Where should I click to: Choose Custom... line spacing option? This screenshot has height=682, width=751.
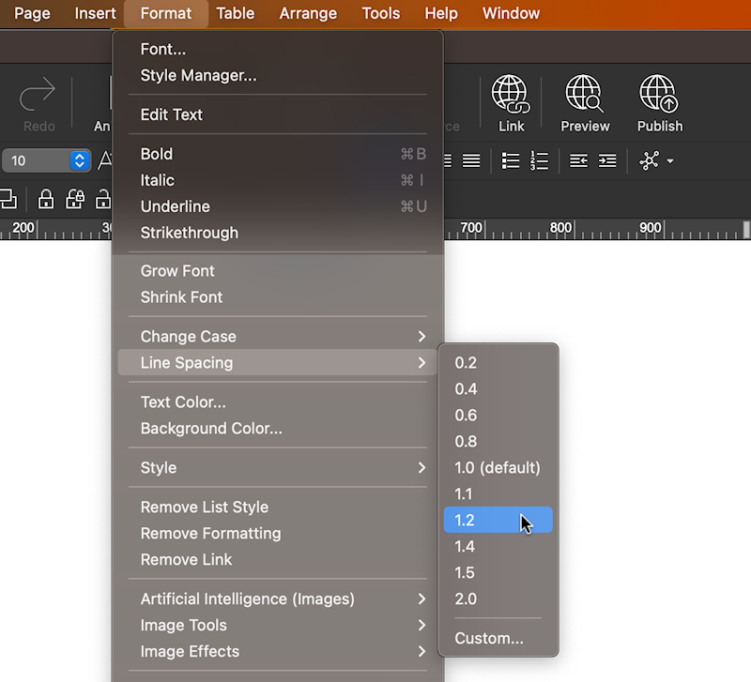tap(489, 639)
